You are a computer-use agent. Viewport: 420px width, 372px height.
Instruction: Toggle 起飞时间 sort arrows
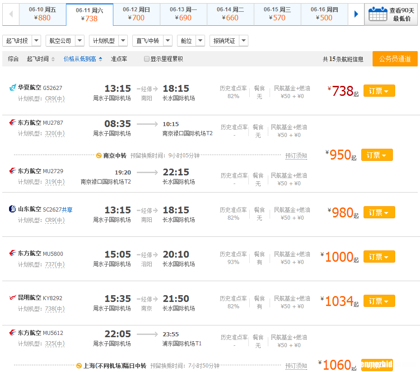[x=53, y=59]
